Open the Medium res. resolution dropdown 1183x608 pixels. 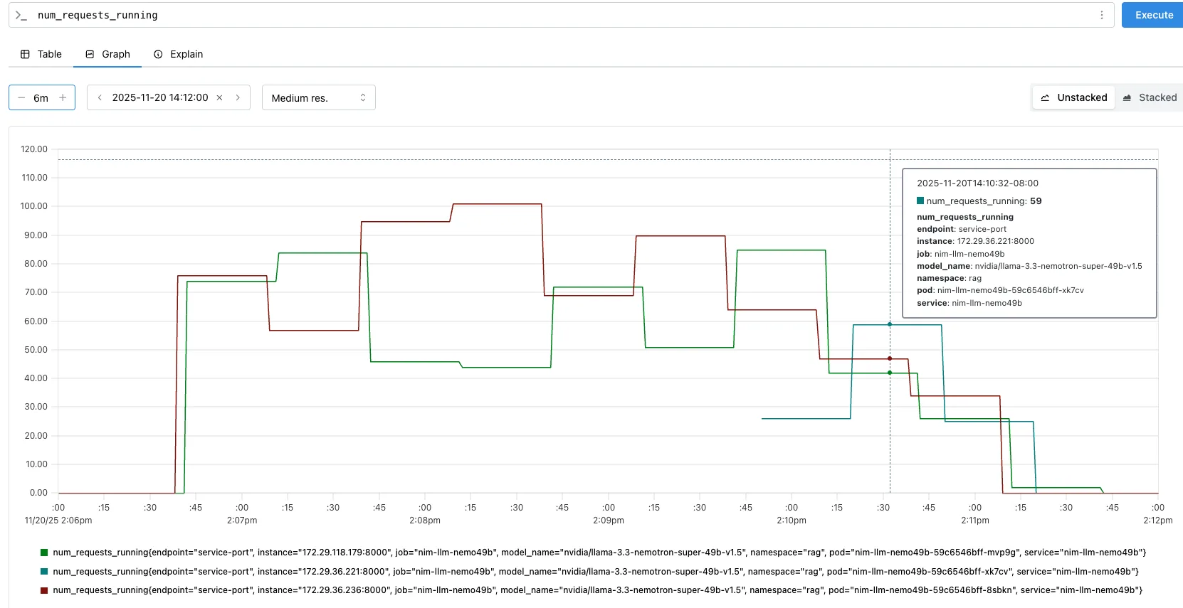(x=318, y=97)
